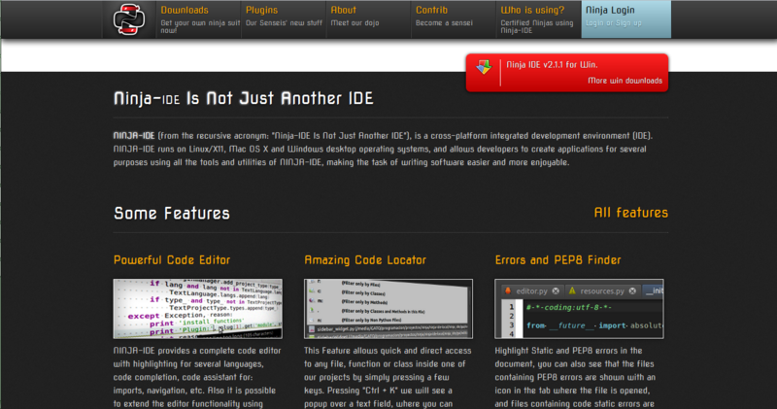Open the Plugins menu item
This screenshot has width=777, height=409.
(261, 10)
